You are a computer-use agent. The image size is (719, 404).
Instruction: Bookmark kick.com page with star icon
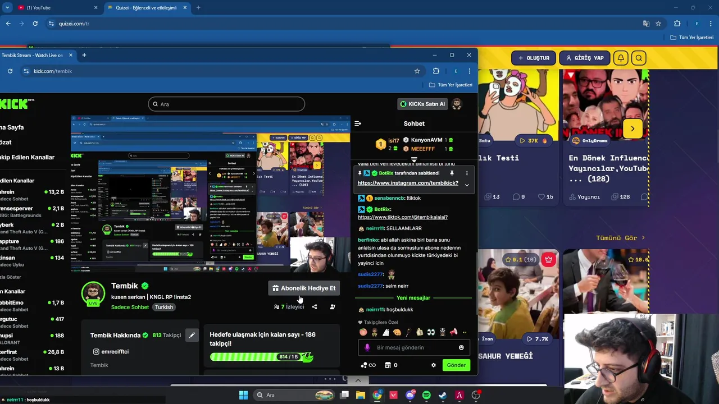[417, 71]
